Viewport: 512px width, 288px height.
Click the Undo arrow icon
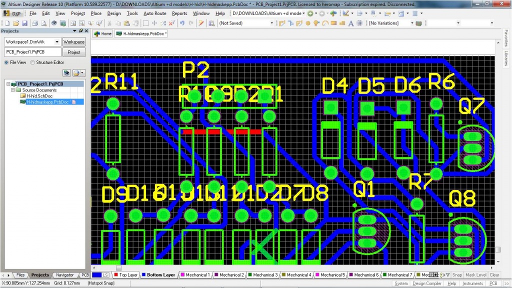(182, 23)
